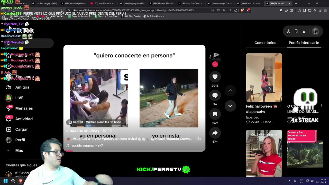329x185 pixels.
Task: Open the clock showing 19:36
Action: pyautogui.click(x=321, y=181)
